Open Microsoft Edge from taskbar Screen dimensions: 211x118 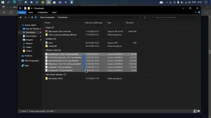(14, 2)
